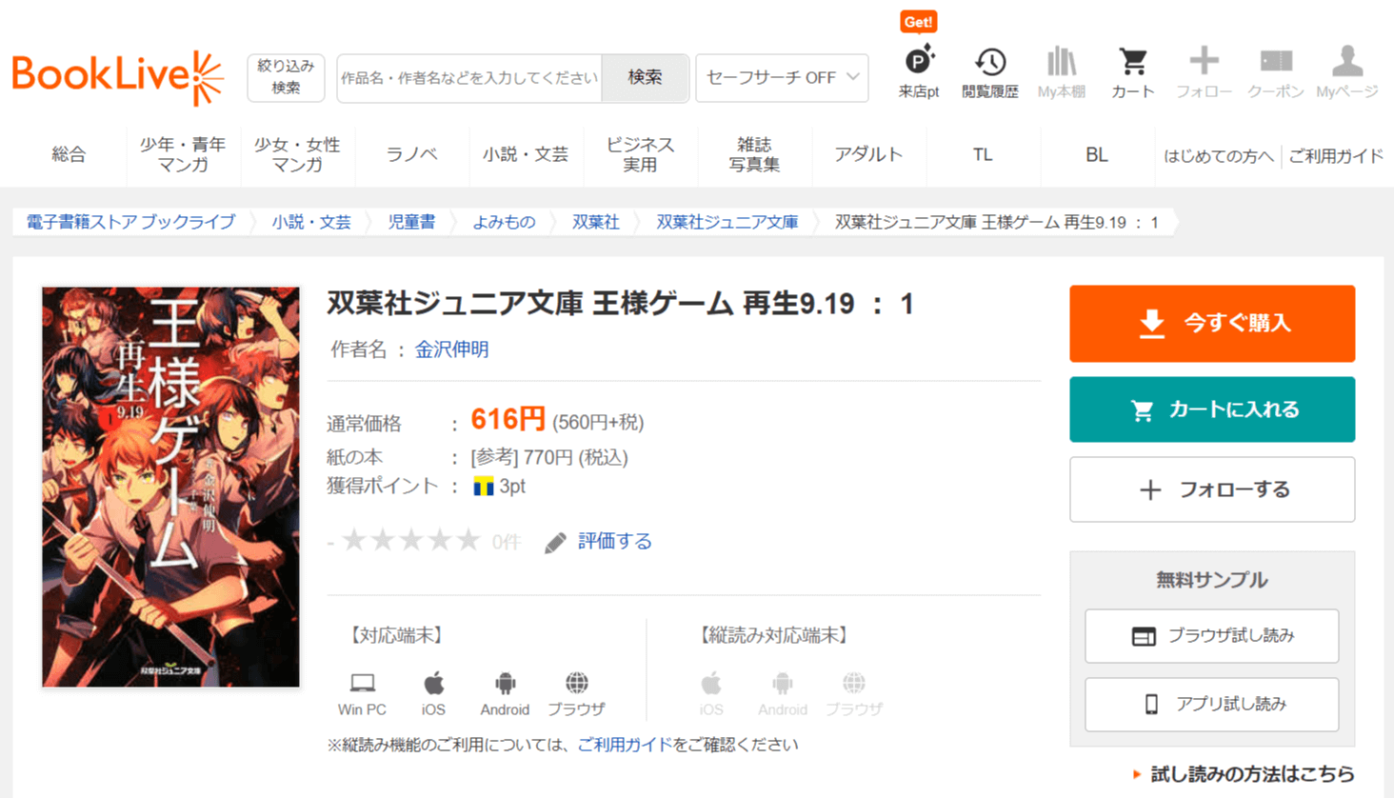Select the アダルト tab
Viewport: 1394px width, 798px height.
(x=868, y=154)
